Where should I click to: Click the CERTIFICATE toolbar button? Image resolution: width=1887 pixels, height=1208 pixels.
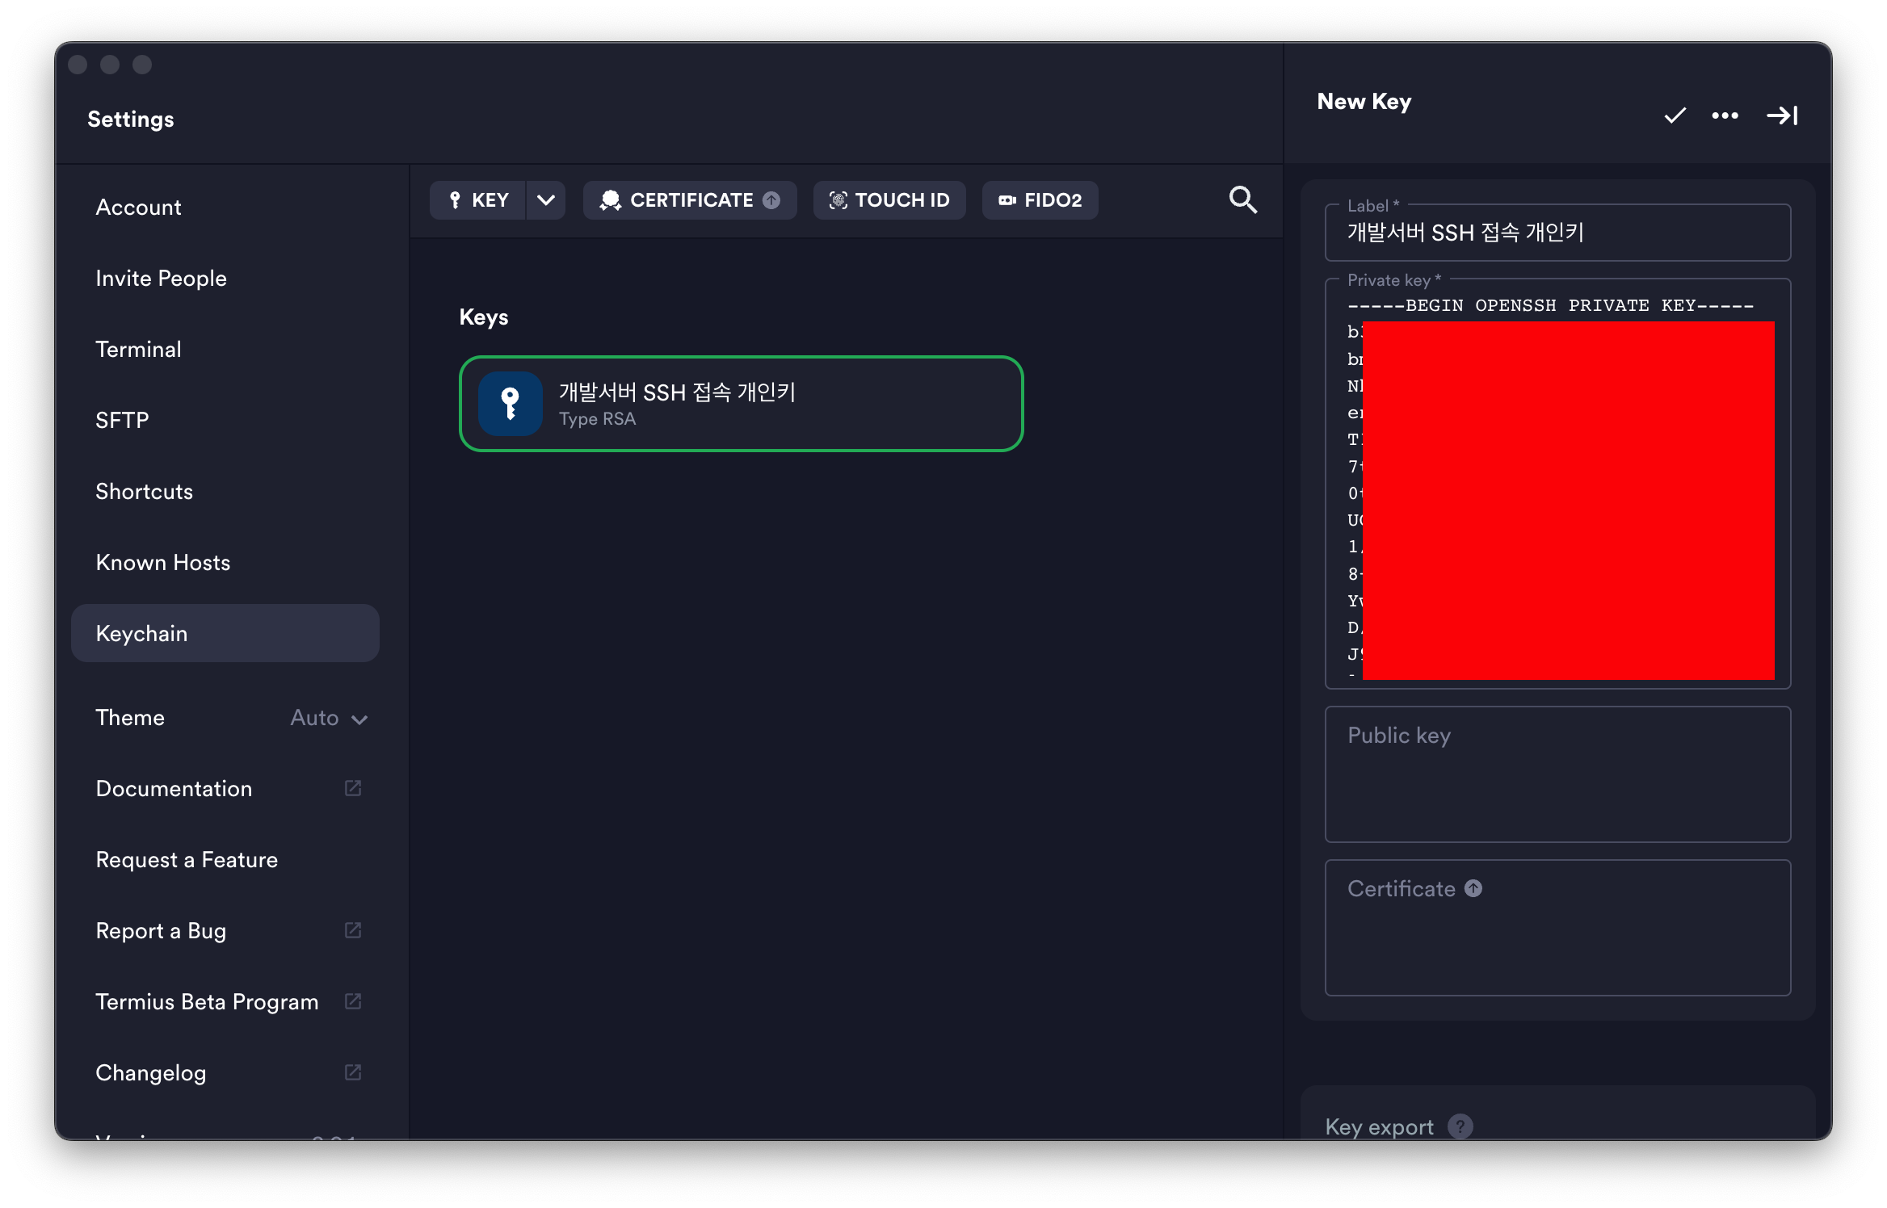(x=689, y=200)
